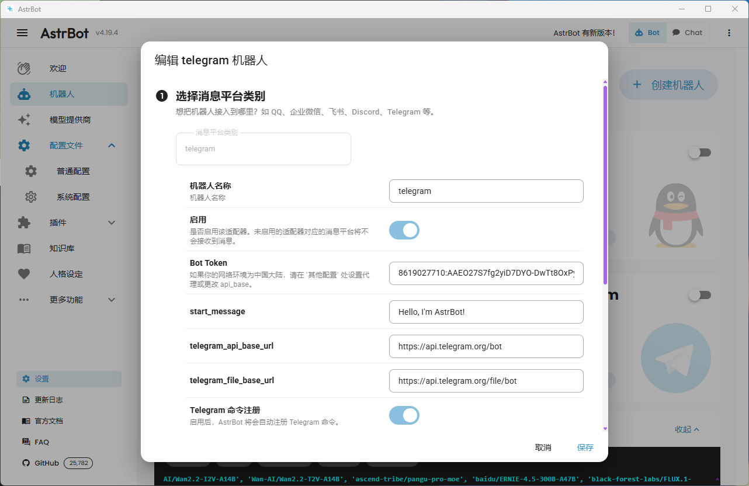Click the Telegram 命令注册 label text
This screenshot has height=486, width=749.
[x=225, y=410]
